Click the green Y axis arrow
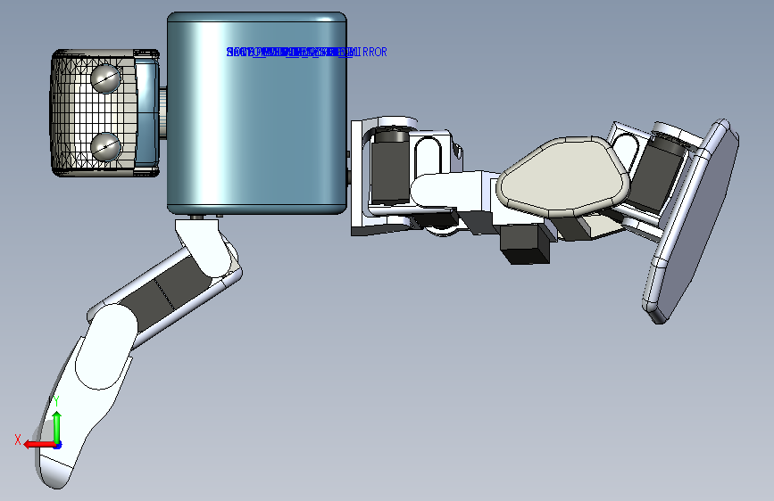Image resolution: width=774 pixels, height=501 pixels. coord(57,427)
